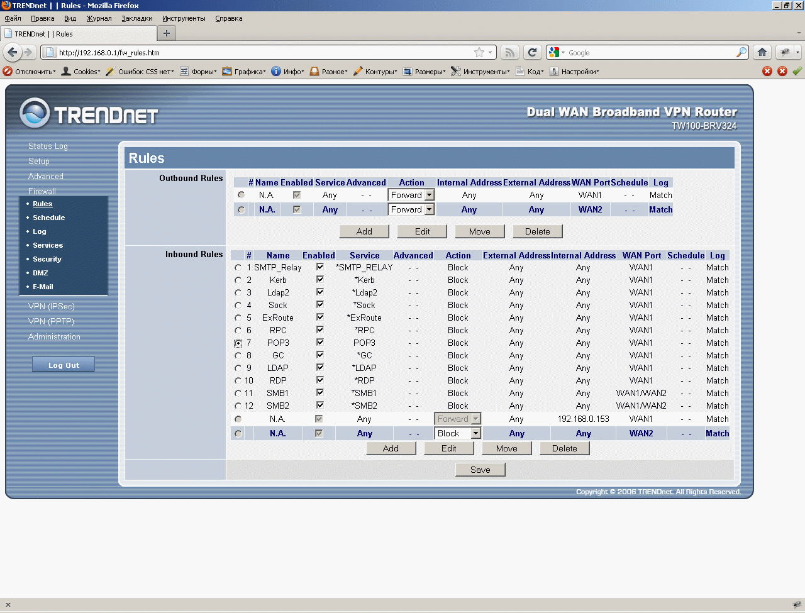Open Action dropdown for outbound WAN2 rule
The image size is (805, 613).
pos(411,209)
